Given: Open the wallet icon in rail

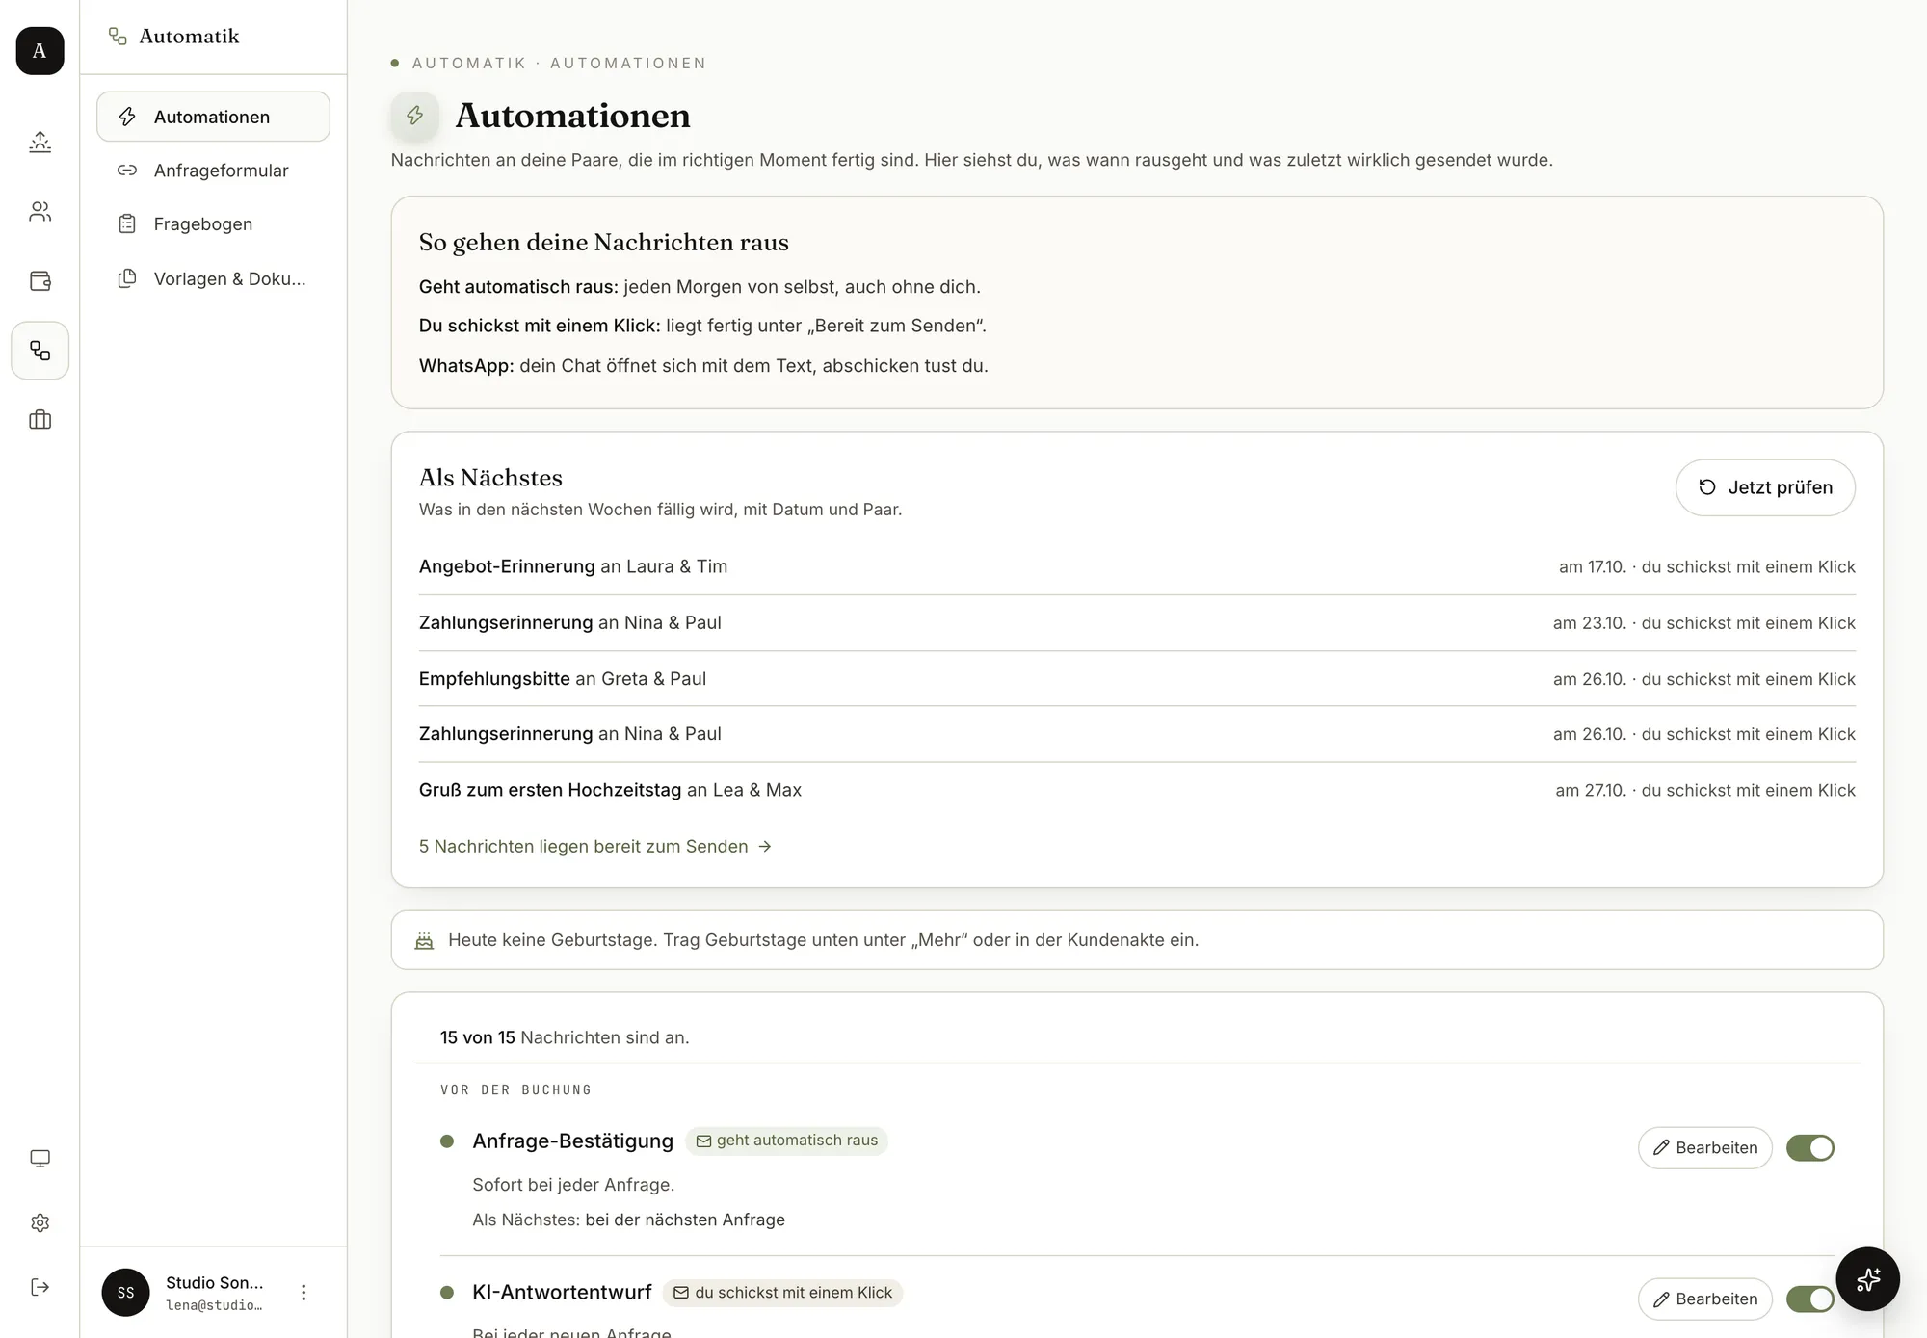Looking at the screenshot, I should click(x=40, y=280).
